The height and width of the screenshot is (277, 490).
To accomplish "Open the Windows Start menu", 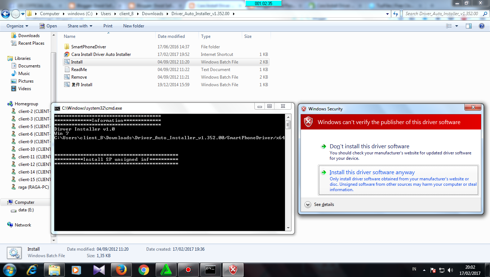I will (10, 269).
